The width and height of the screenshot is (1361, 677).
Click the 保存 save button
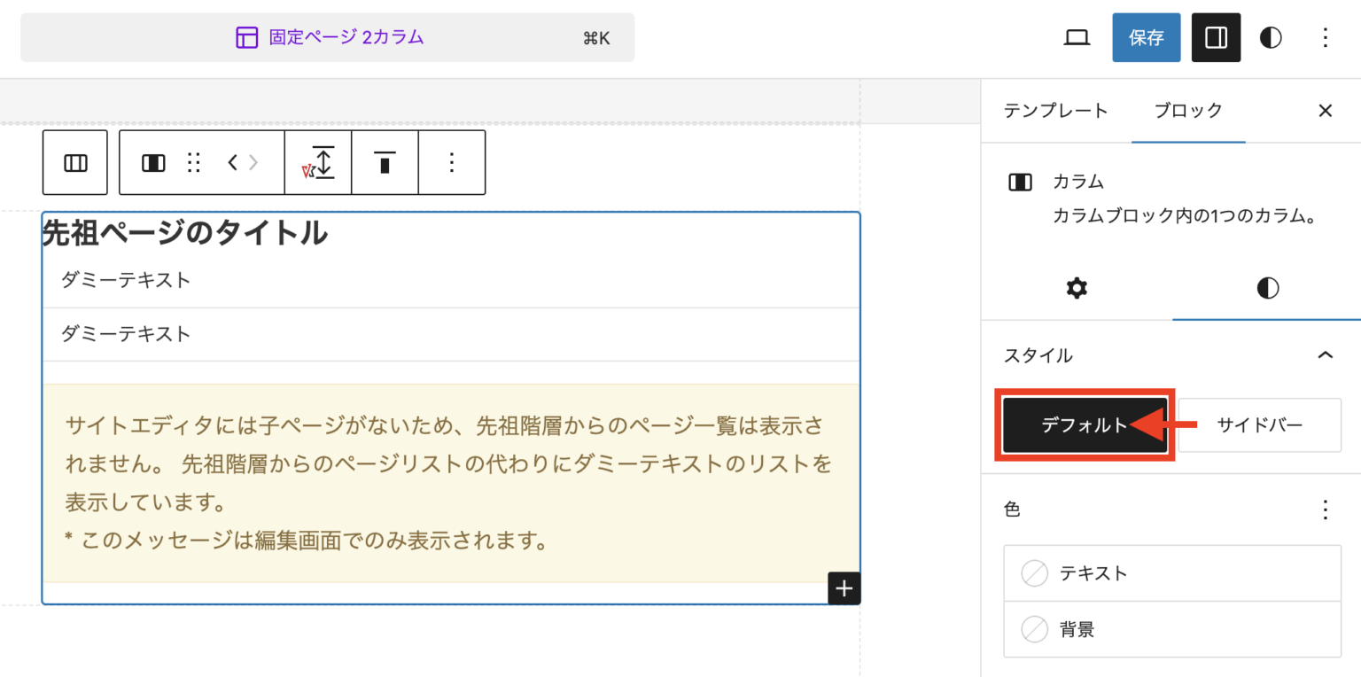click(x=1146, y=37)
